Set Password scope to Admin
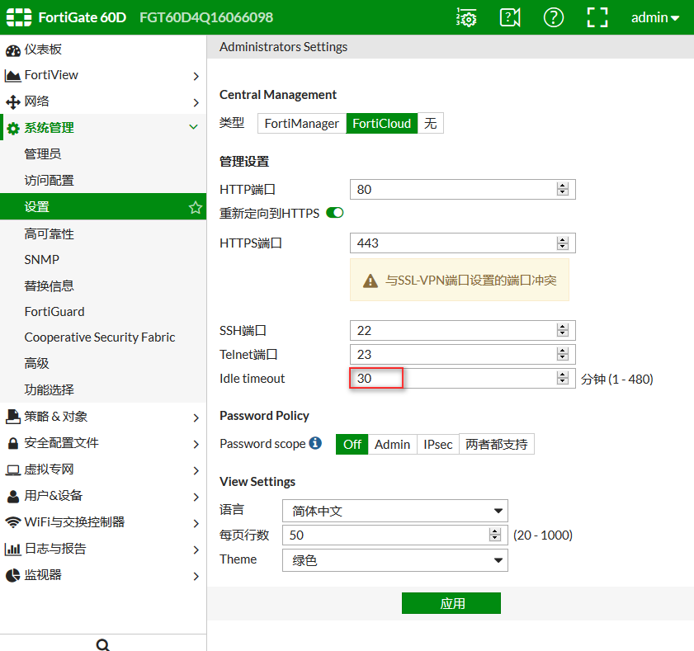Viewport: 694px width, 651px height. (392, 445)
